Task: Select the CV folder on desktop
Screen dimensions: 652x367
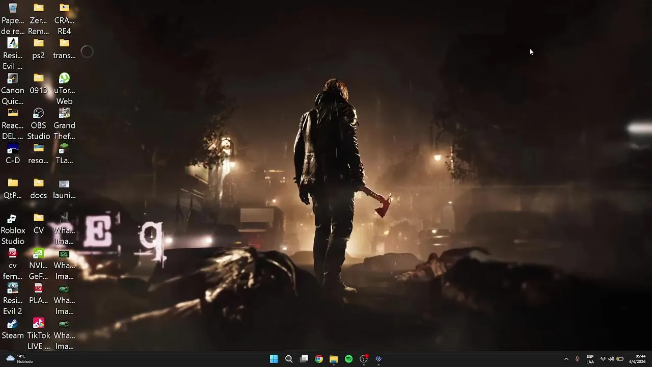Action: (39, 225)
